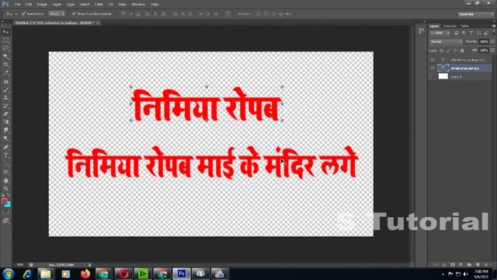Open the Filter menu
497x280 pixels.
pos(99,5)
